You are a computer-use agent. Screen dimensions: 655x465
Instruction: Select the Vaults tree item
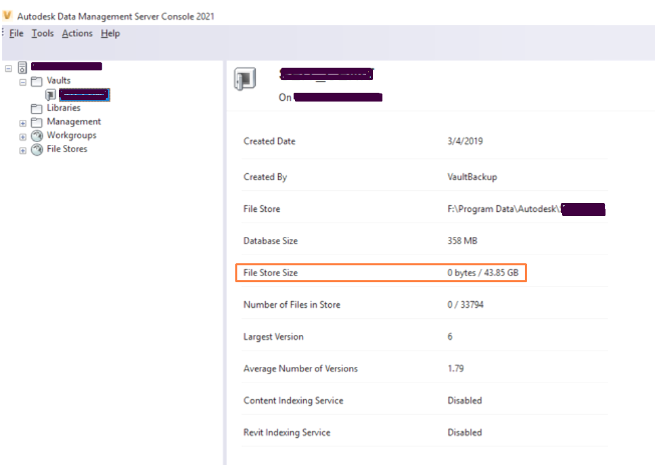click(x=58, y=81)
